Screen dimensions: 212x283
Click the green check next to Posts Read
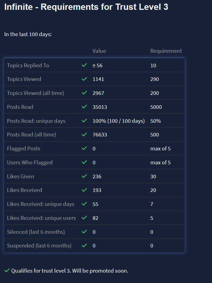click(84, 107)
